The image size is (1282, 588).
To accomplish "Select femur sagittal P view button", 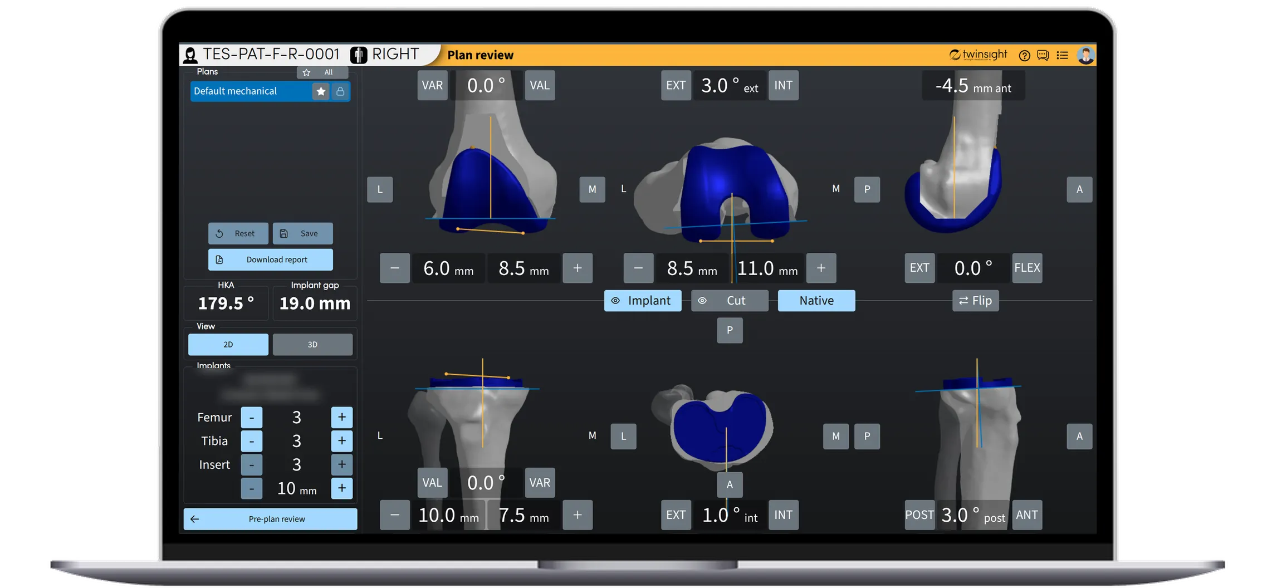I will coord(867,189).
